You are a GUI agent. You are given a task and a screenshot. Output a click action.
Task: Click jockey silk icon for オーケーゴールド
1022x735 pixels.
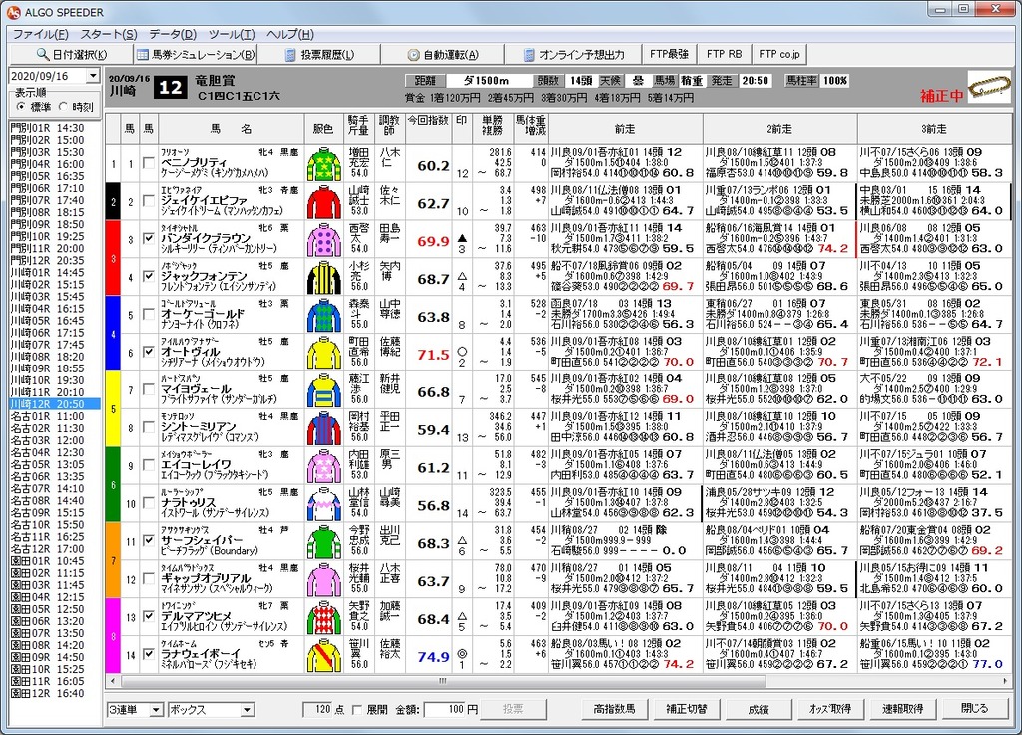point(324,315)
